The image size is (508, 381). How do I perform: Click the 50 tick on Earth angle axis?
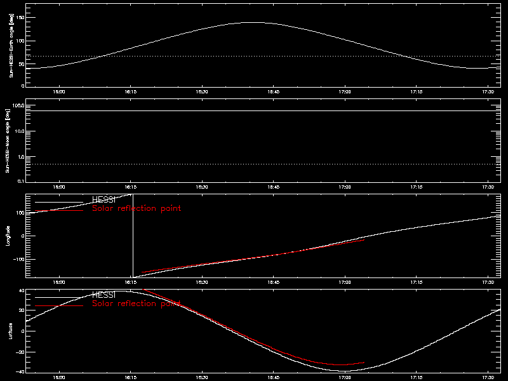[22, 64]
